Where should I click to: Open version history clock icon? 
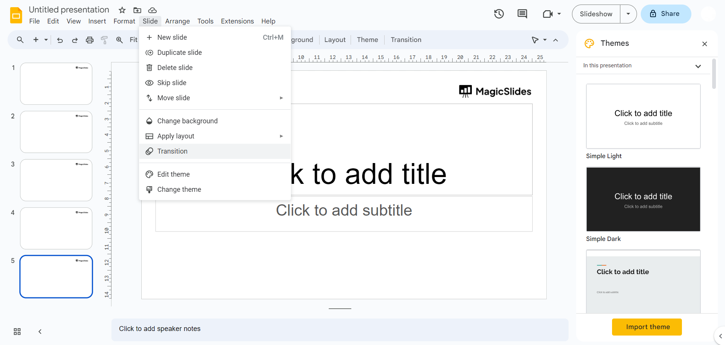coord(499,14)
